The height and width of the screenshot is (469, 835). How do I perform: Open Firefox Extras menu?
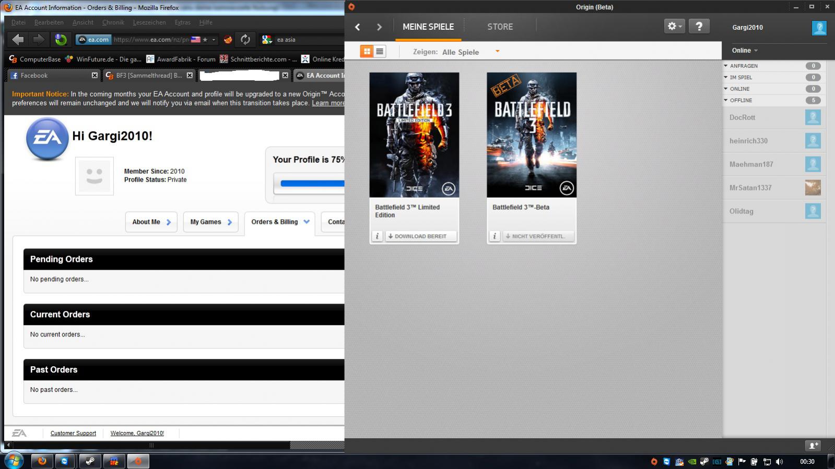click(183, 22)
